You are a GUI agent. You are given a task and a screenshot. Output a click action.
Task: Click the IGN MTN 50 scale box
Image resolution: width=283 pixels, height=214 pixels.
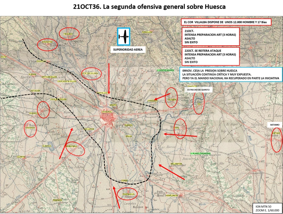[x=268, y=208]
